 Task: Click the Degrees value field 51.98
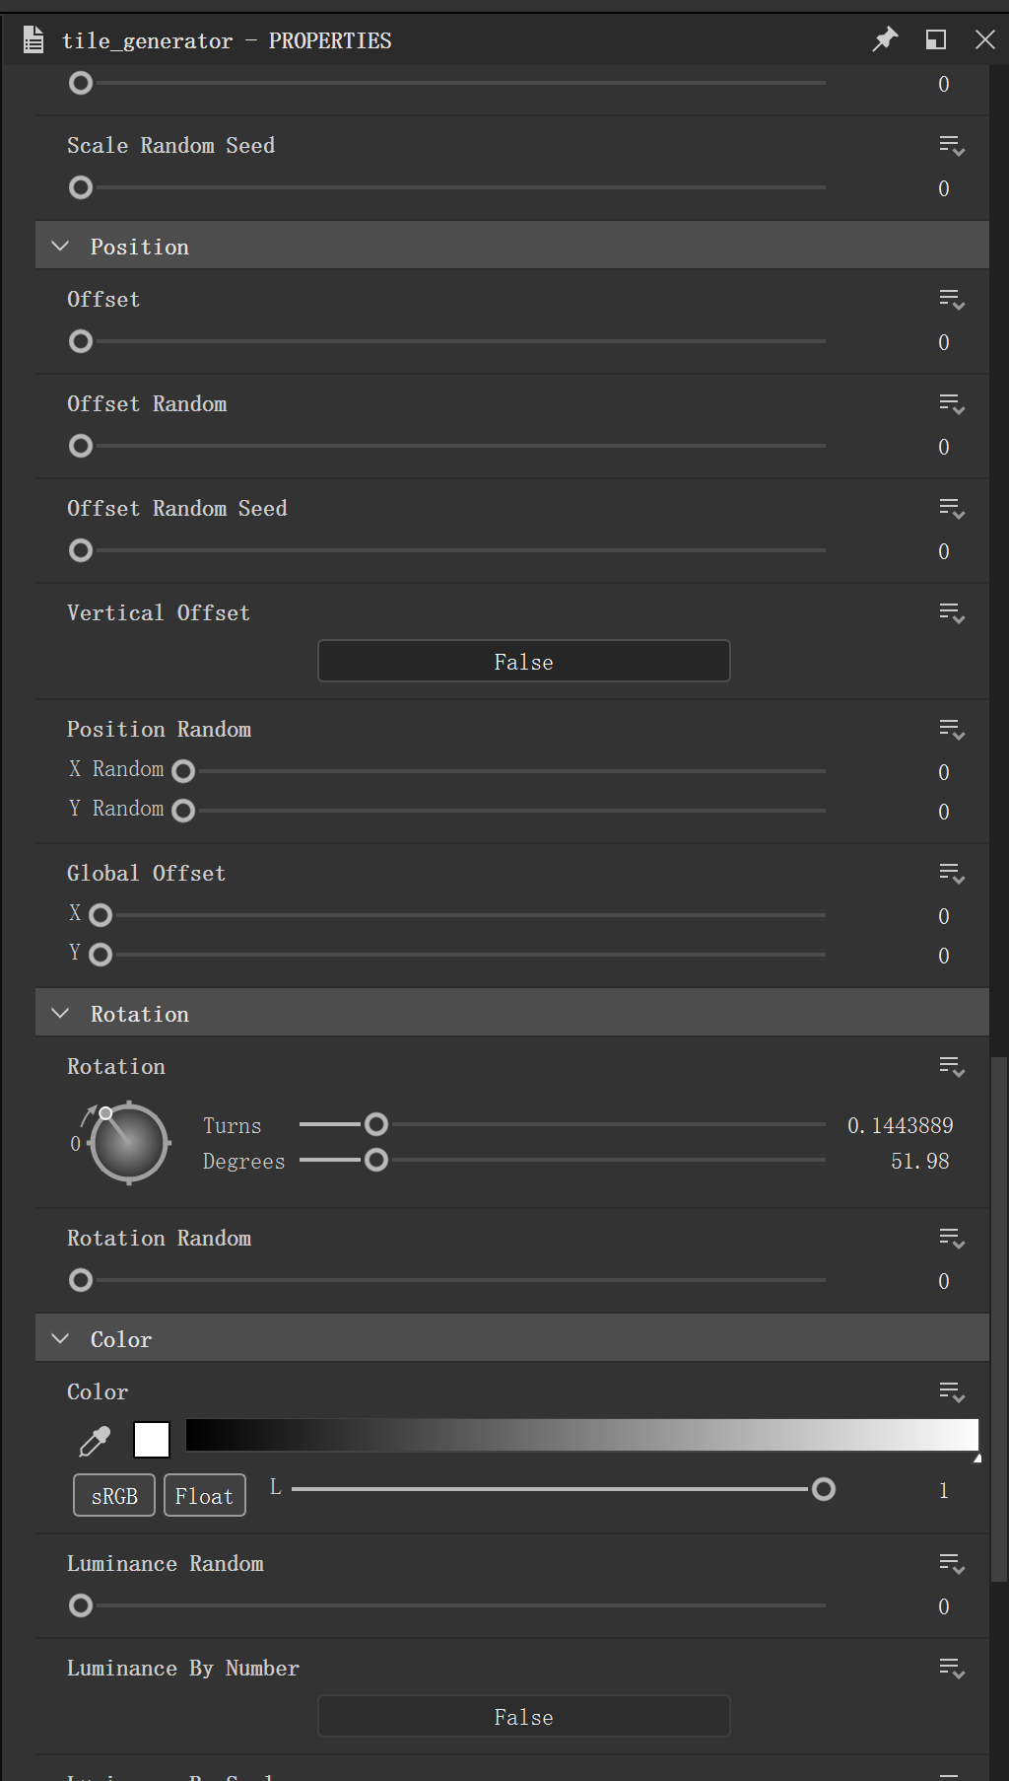pos(919,1161)
